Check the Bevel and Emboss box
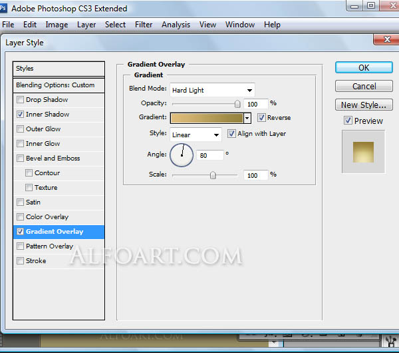 point(20,158)
